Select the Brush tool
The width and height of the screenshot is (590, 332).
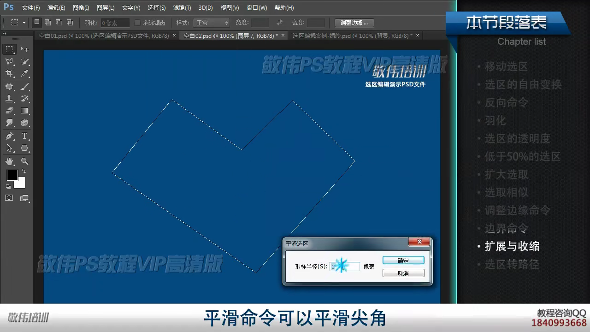tap(24, 87)
